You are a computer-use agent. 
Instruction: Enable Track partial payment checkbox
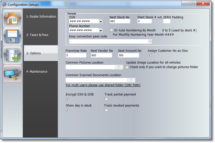point(106,99)
